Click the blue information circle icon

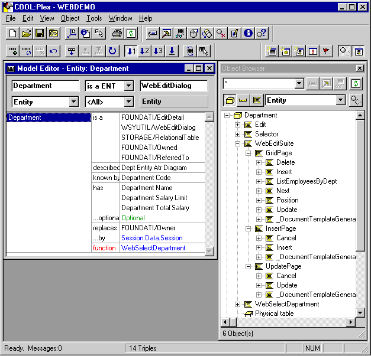[248, 33]
